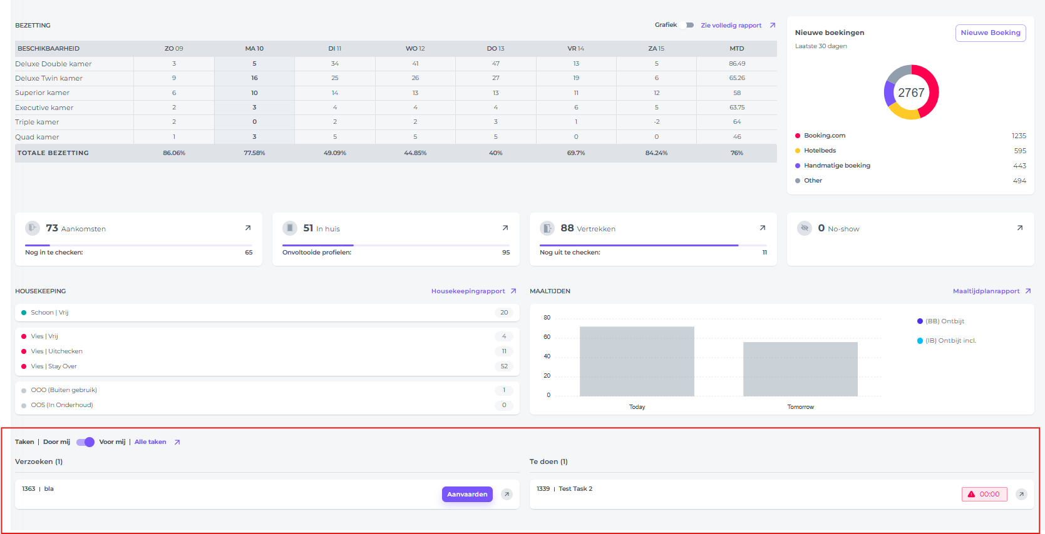The height and width of the screenshot is (534, 1045).
Task: Click the red overdue 00:00 timer badge
Action: (x=984, y=495)
